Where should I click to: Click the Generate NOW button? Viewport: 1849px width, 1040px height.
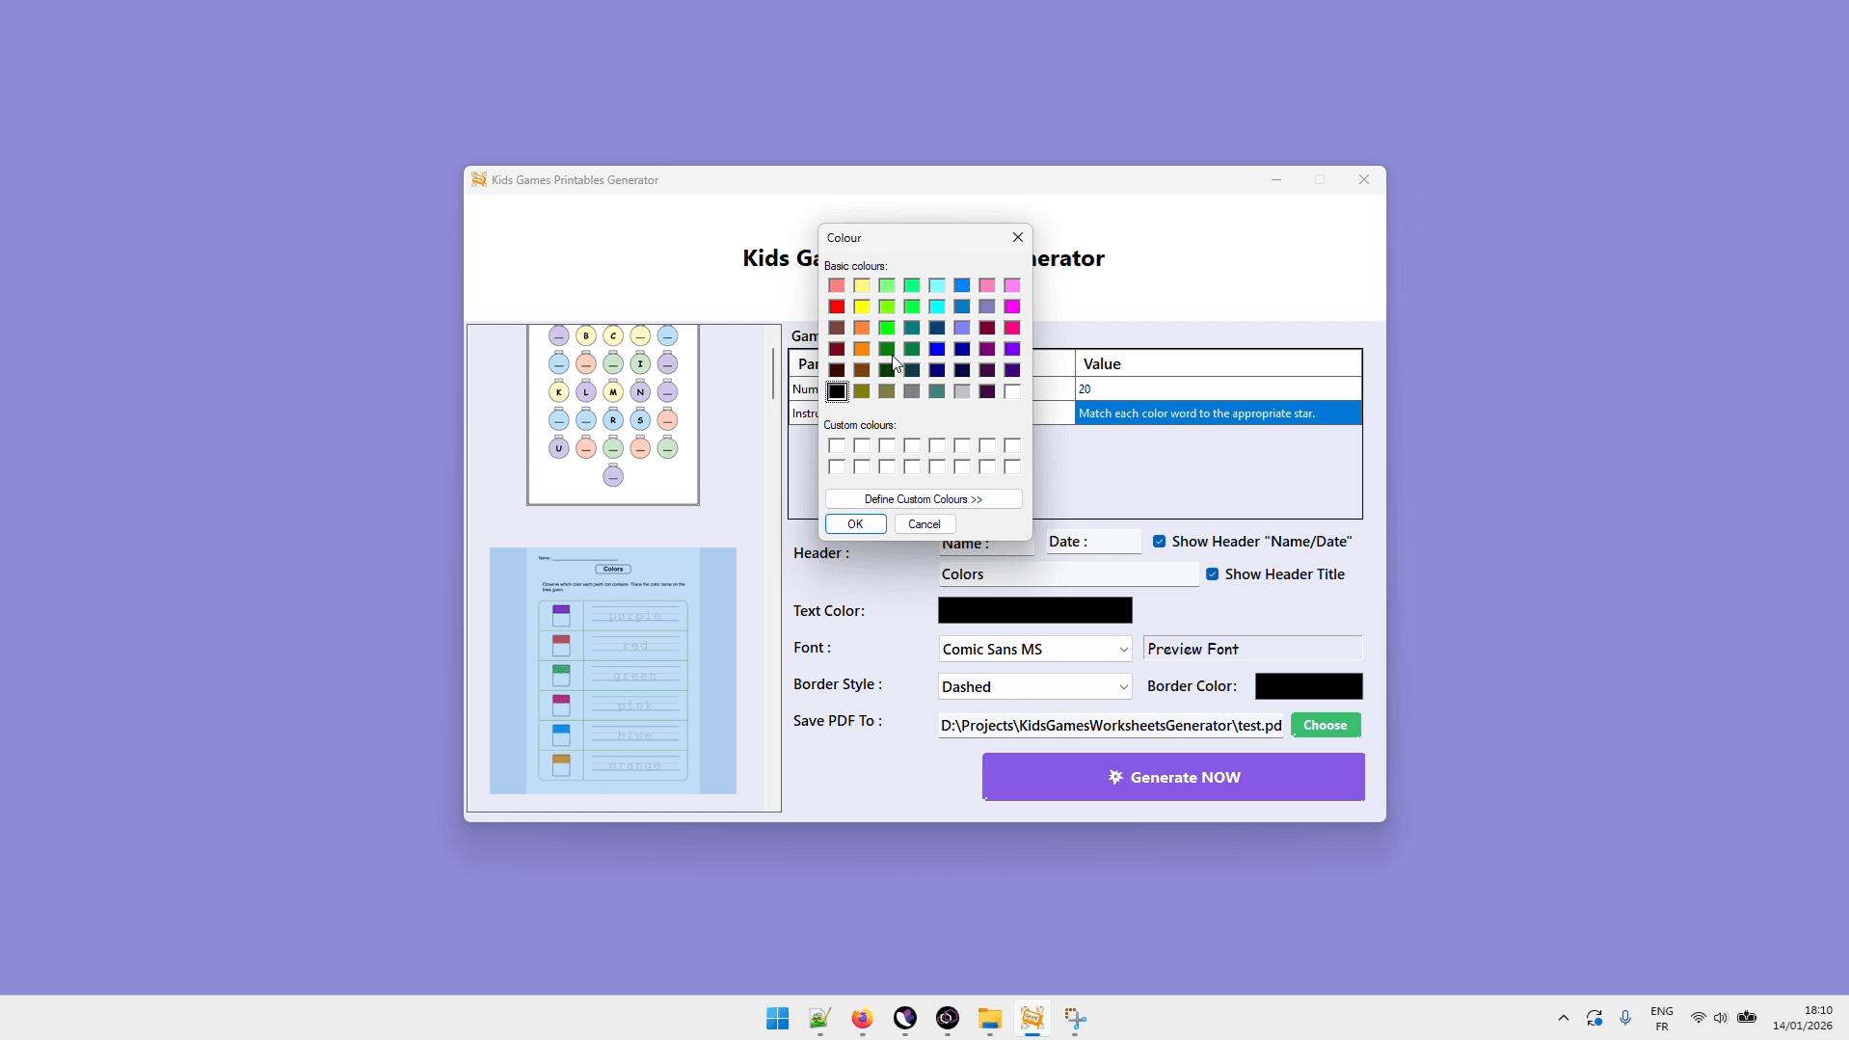[x=1172, y=777]
